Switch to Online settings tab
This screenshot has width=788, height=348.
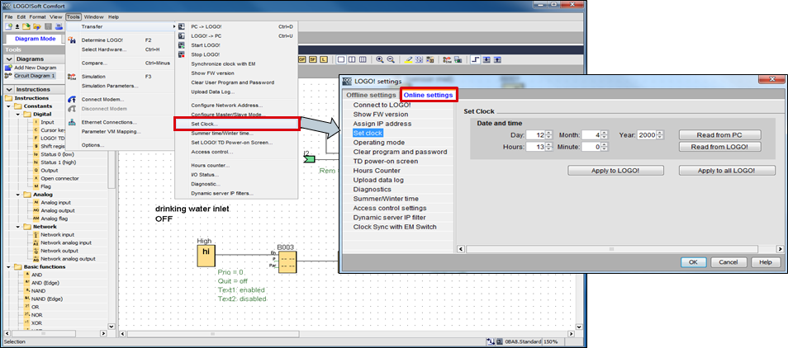point(428,95)
